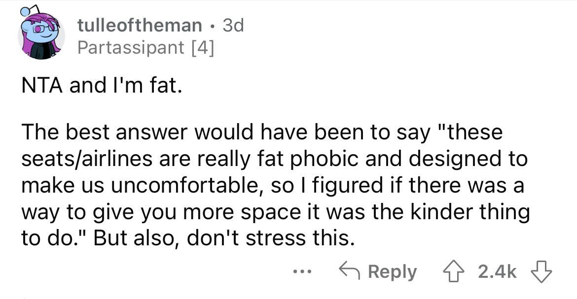Click the phrase "kinder thing" in the comment
This screenshot has height=299, width=577.
(469, 212)
